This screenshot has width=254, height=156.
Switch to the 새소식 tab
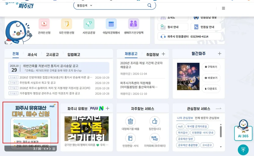(32, 55)
